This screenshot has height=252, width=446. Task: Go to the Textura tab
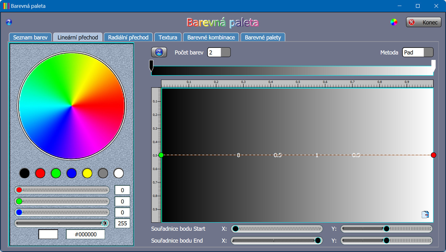(x=168, y=37)
